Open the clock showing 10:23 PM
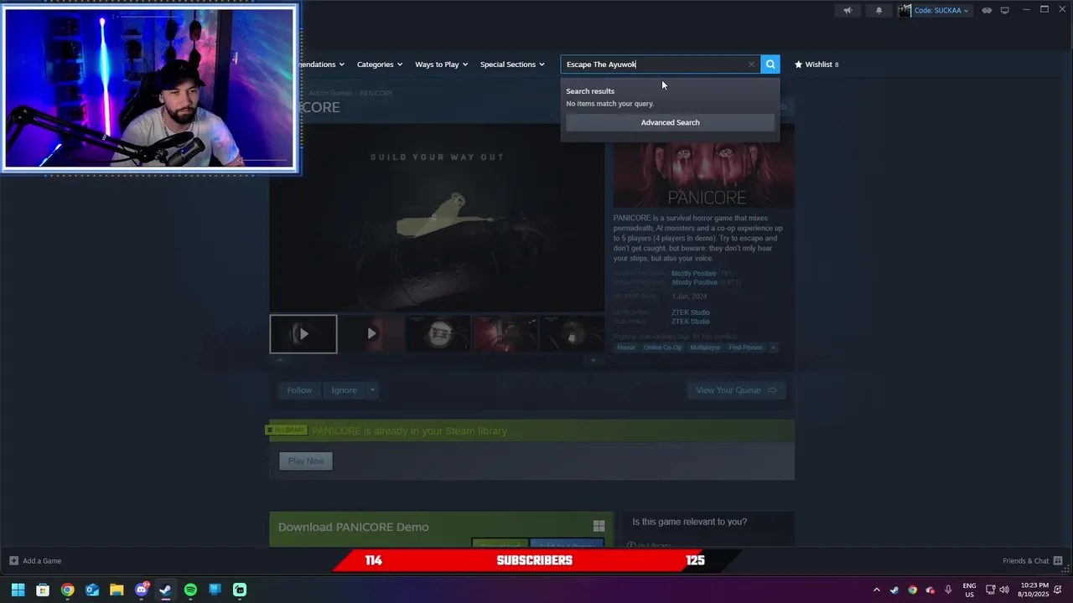1073x603 pixels. click(x=1033, y=590)
